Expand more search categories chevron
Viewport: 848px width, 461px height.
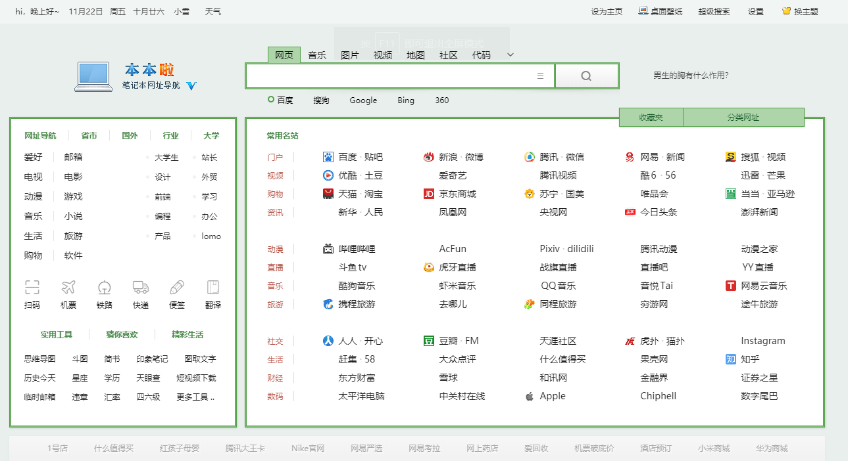511,55
